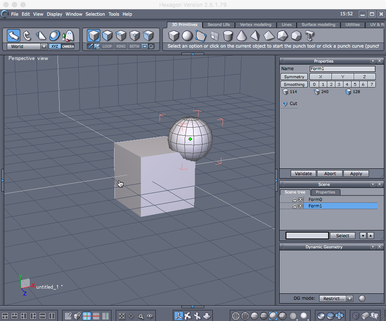Toggle symmetry on X axis
The width and height of the screenshot is (386, 321).
(x=320, y=77)
